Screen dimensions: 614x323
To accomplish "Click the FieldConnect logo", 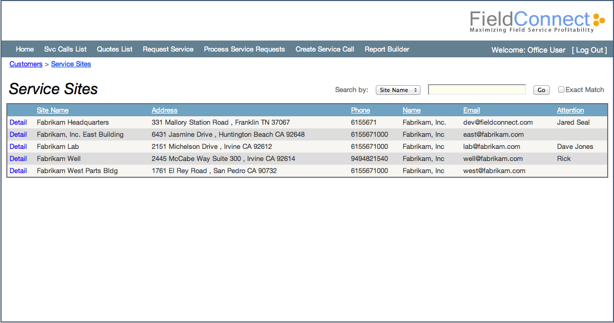I will click(x=537, y=22).
